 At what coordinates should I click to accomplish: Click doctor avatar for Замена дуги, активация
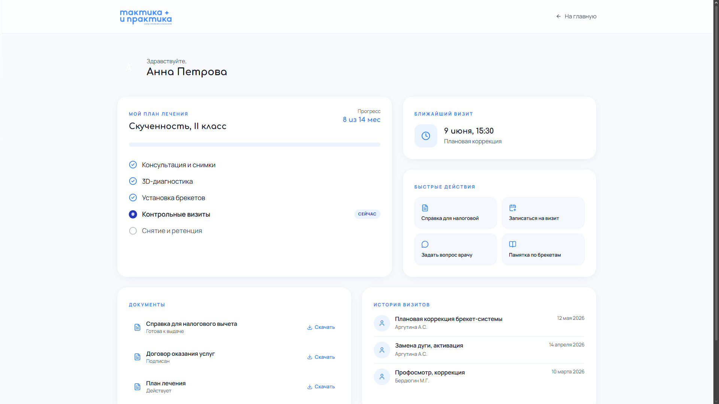[x=382, y=350]
